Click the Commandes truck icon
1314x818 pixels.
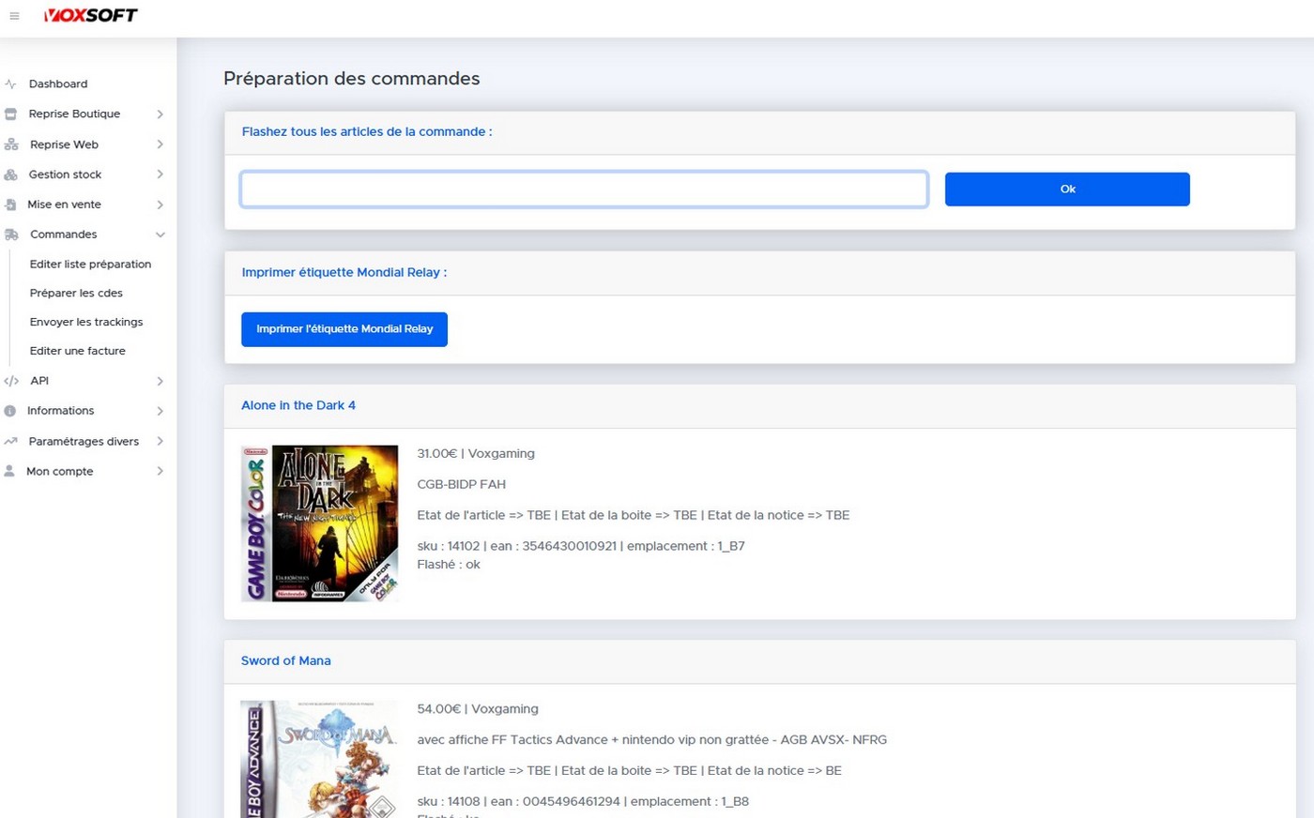(10, 235)
